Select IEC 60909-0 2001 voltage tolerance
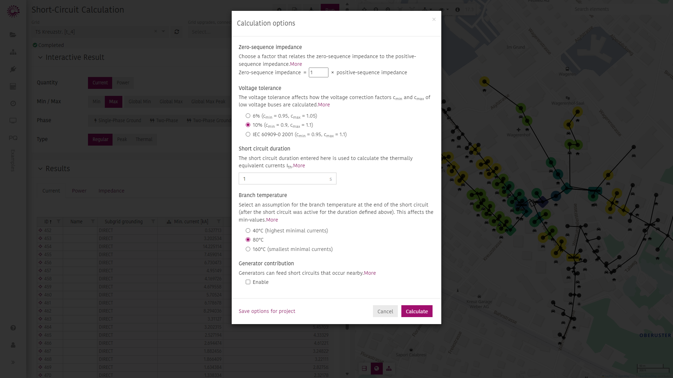Image resolution: width=673 pixels, height=378 pixels. [248, 134]
